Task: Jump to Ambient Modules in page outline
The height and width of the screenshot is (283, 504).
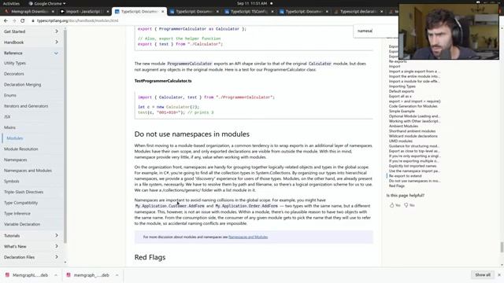Action: 403,126
